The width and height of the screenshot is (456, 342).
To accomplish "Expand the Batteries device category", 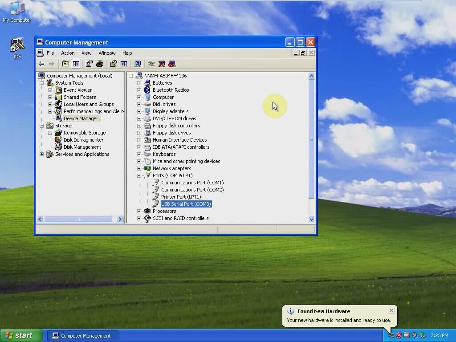I will 139,83.
